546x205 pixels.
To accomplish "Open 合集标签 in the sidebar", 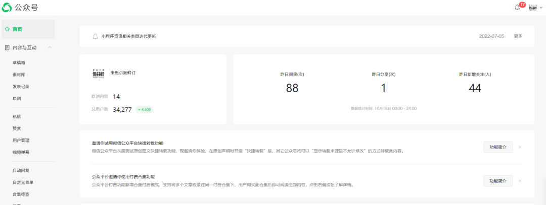I will (21, 194).
